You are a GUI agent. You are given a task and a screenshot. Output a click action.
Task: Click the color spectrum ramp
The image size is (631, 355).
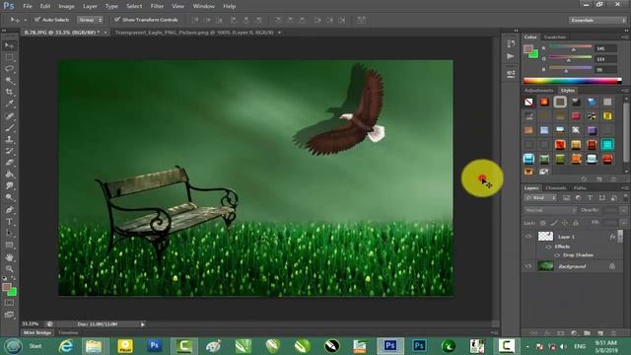click(x=573, y=81)
